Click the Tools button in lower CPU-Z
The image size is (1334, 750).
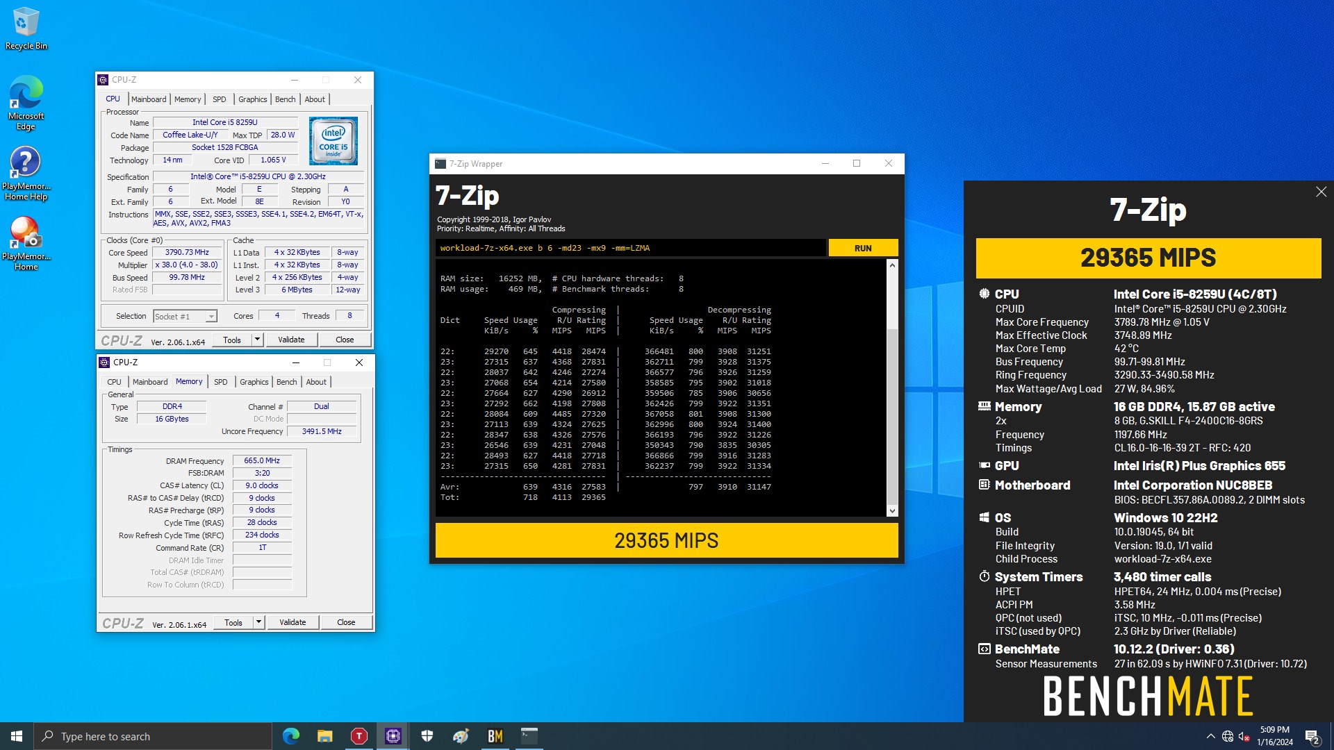pyautogui.click(x=233, y=622)
